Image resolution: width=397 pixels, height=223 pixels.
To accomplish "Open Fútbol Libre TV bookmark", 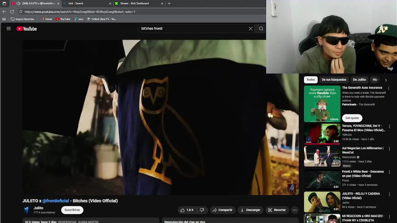I will tap(101, 19).
